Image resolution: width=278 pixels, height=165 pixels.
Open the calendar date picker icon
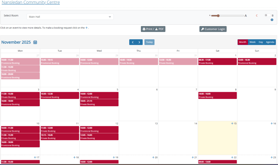[35, 42]
